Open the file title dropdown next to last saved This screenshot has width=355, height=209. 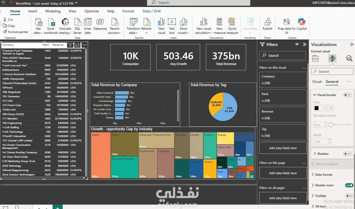point(76,3)
